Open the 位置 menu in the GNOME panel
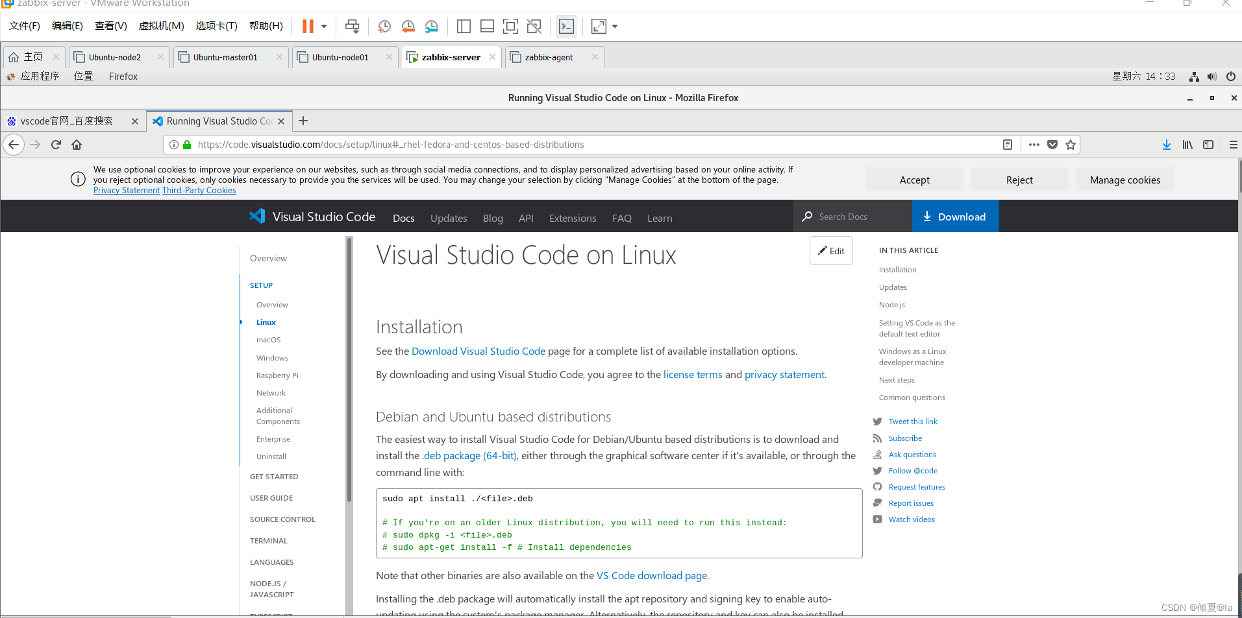 (83, 76)
